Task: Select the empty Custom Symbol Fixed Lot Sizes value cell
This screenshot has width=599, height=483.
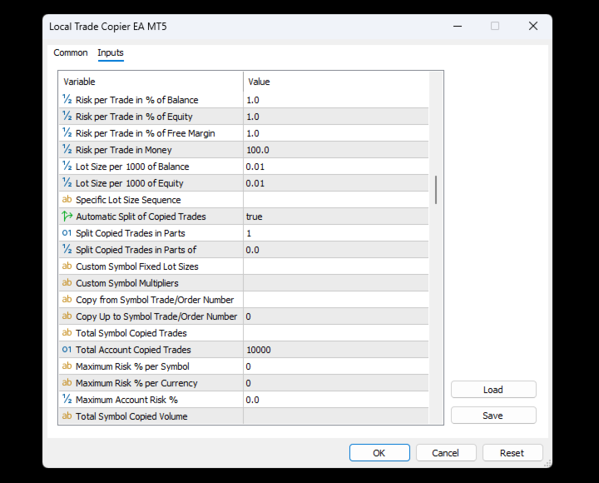Action: tap(336, 266)
